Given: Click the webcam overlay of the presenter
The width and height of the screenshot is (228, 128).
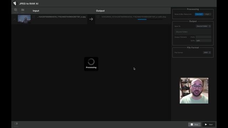Looking at the screenshot, I should [194, 91].
